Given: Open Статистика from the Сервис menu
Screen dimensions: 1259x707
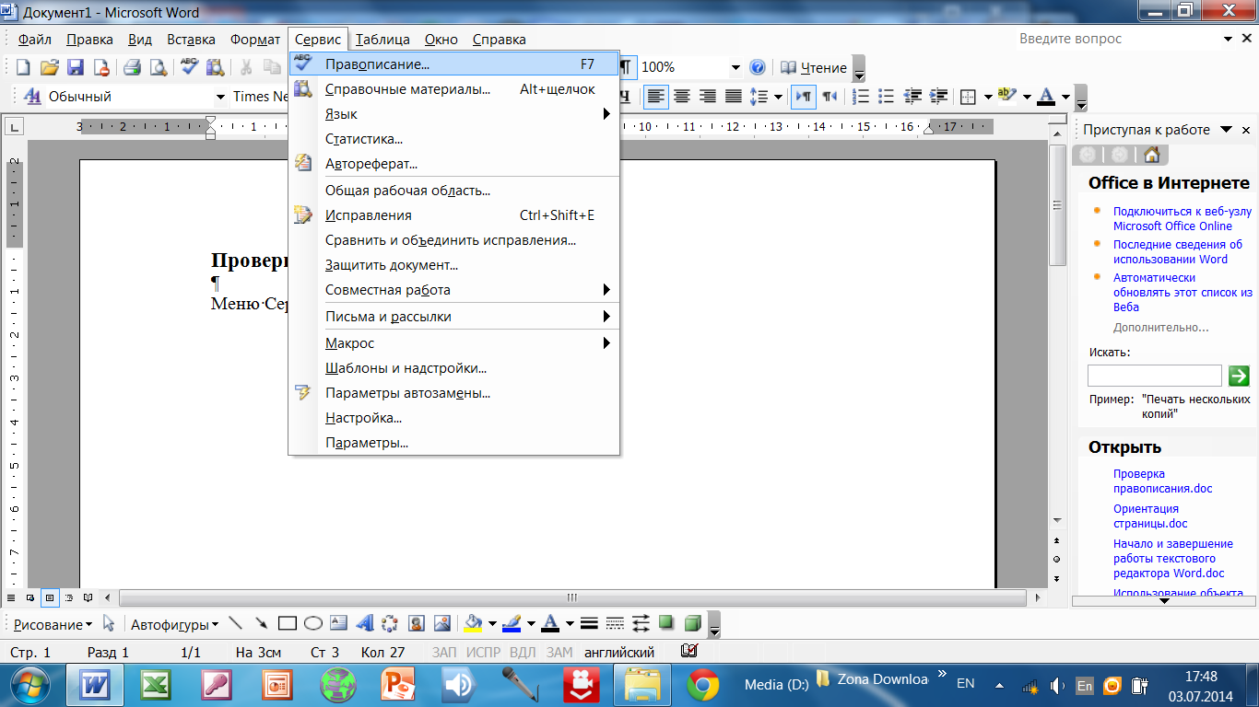Looking at the screenshot, I should [x=453, y=139].
